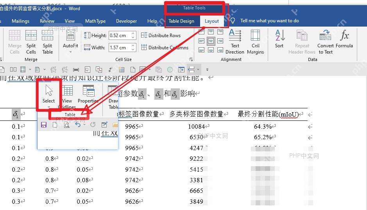367x210 pixels.
Task: Switch to the Mailings tab
Action: 21,21
